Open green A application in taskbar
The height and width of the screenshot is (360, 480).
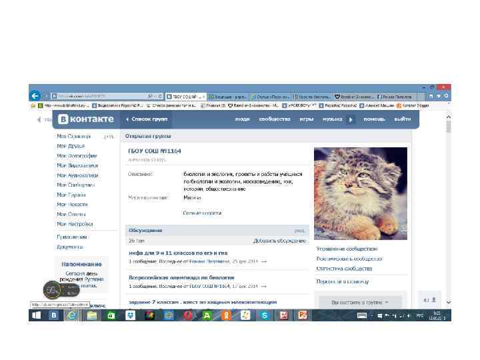click(207, 315)
